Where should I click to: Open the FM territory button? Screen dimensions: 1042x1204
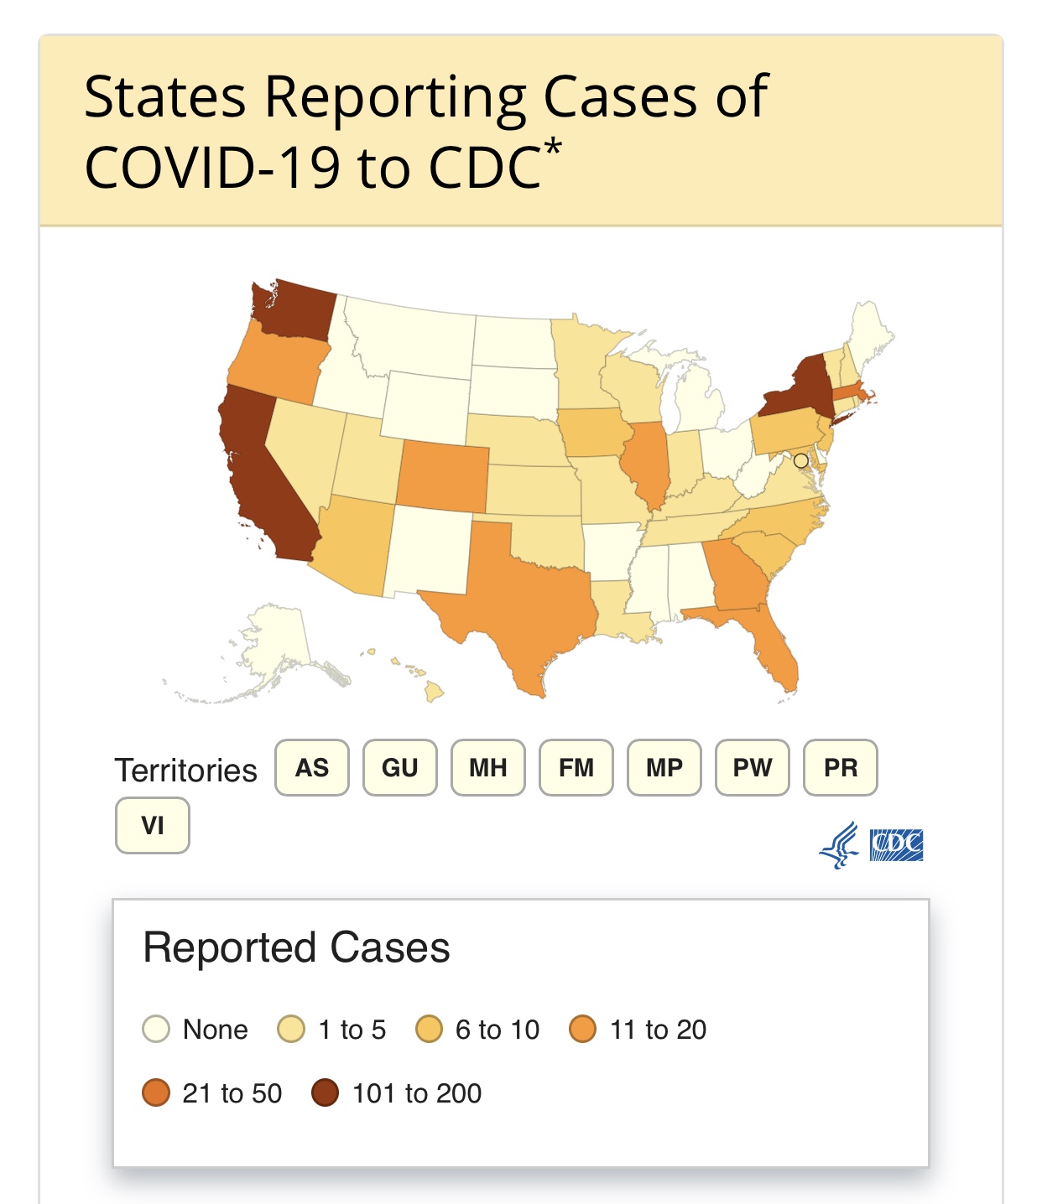pos(576,767)
